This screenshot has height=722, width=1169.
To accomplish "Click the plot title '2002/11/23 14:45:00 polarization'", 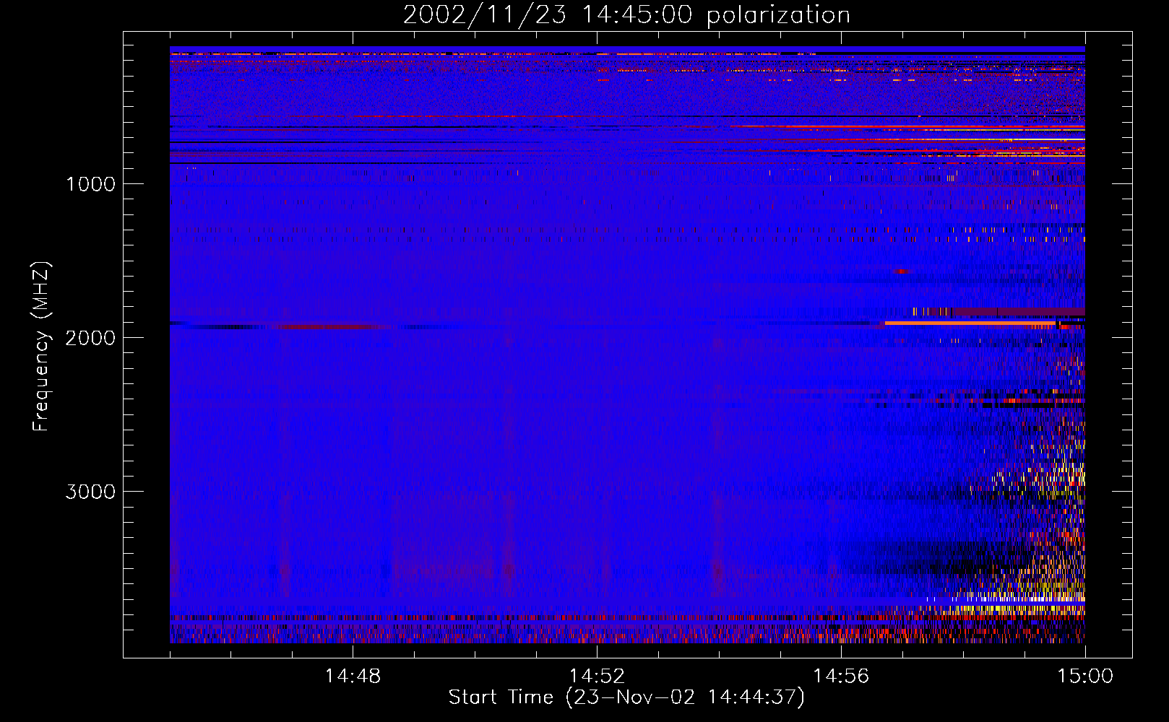I will pyautogui.click(x=626, y=15).
